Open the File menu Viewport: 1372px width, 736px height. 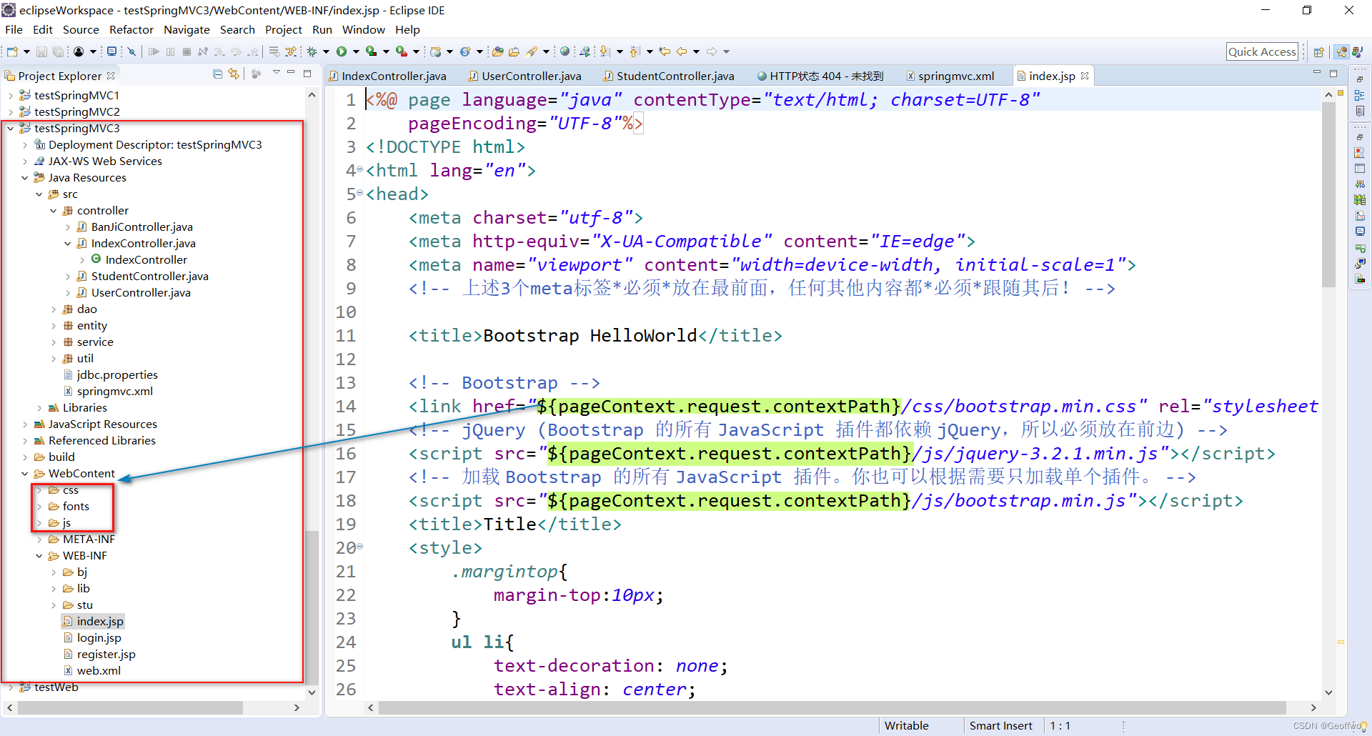click(x=14, y=29)
